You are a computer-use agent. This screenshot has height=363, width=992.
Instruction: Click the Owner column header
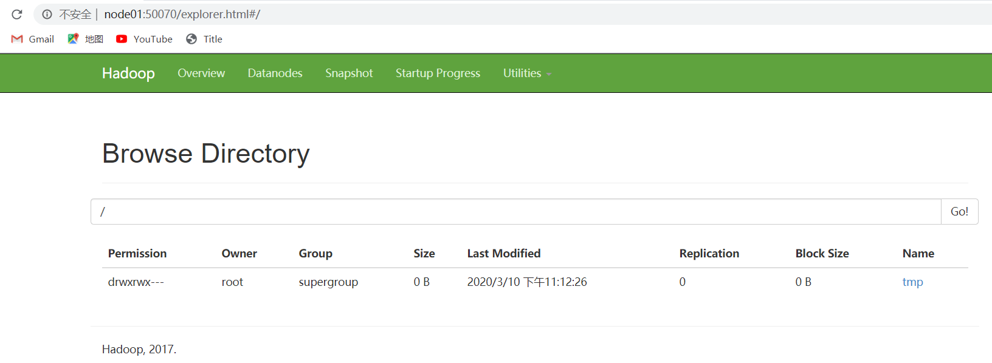239,253
